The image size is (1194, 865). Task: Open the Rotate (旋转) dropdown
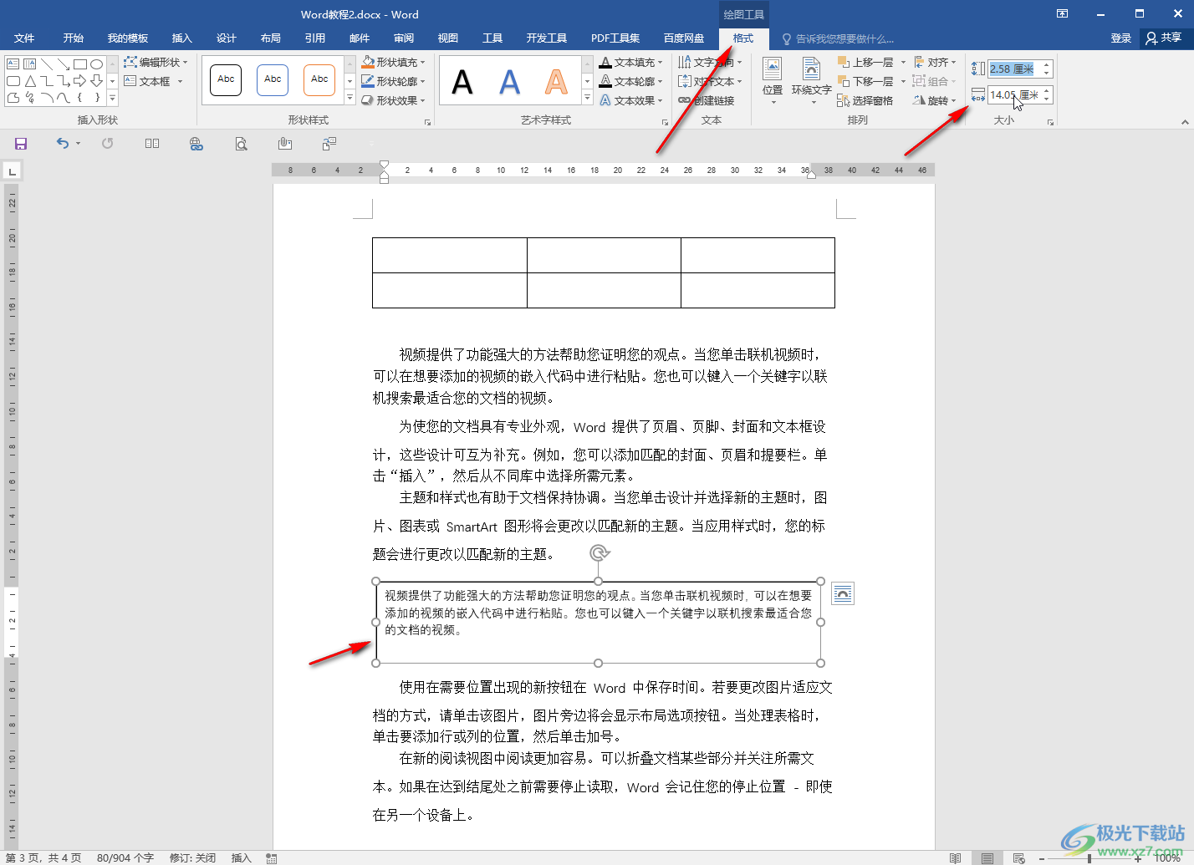(935, 100)
